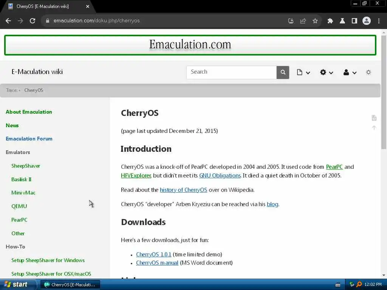The height and width of the screenshot is (290, 387).
Task: Reload the CherryOS page
Action: (x=33, y=21)
